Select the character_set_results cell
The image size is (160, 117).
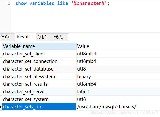click(x=39, y=84)
